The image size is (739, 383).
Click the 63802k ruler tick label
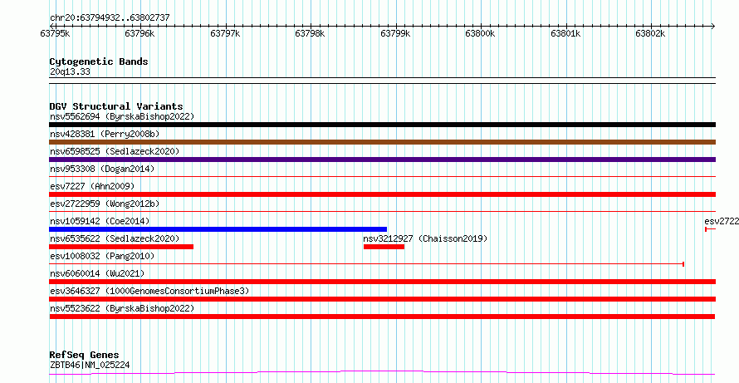[x=650, y=33]
